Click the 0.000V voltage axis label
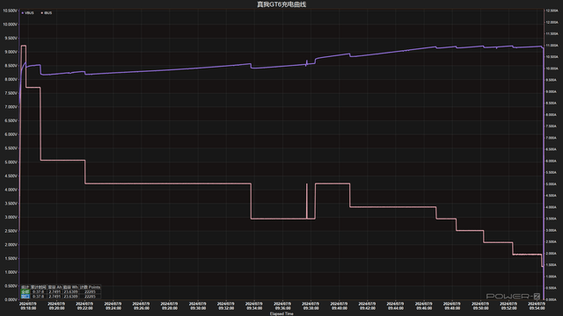This screenshot has width=563, height=316. point(11,300)
